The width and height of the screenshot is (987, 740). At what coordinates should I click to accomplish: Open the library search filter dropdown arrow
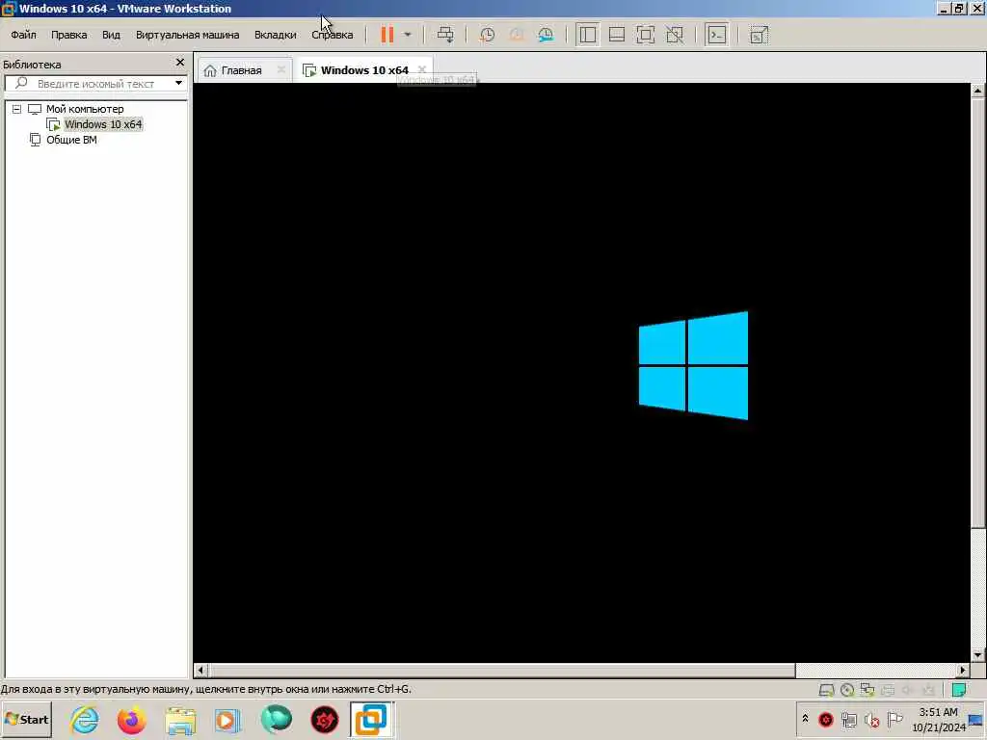tap(178, 83)
